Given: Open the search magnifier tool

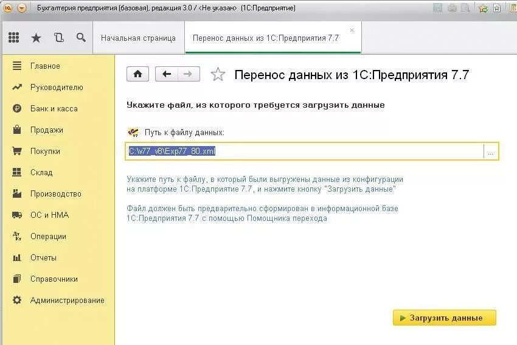Looking at the screenshot, I should pyautogui.click(x=81, y=38).
